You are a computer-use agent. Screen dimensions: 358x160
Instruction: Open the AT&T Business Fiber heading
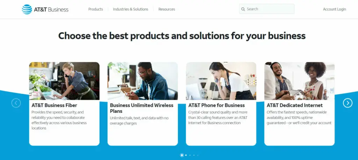54,105
